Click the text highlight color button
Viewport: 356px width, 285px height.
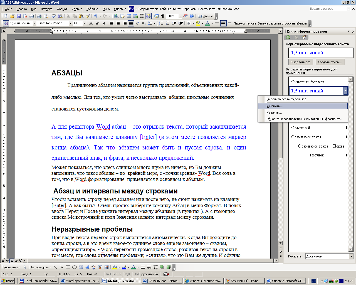pyautogui.click(x=198, y=23)
